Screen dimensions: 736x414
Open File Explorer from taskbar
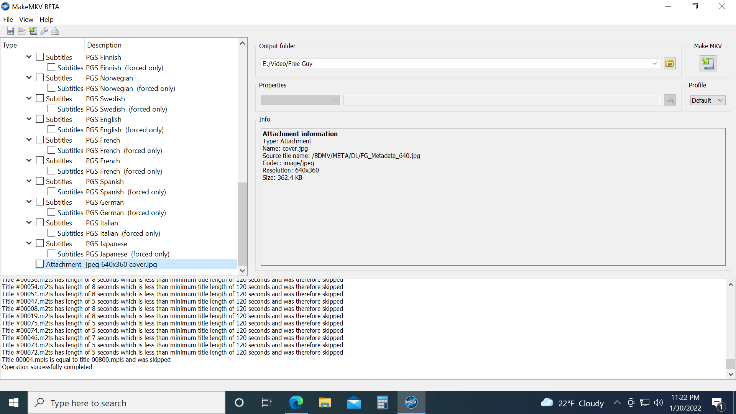point(325,402)
